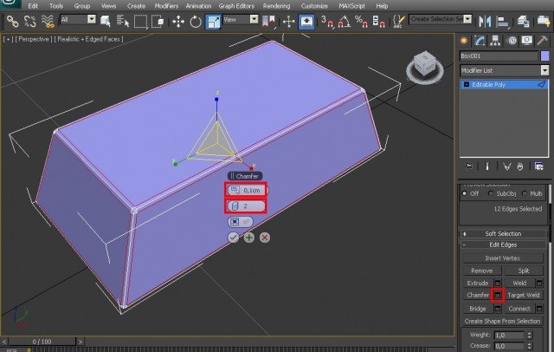Expand the Soft Selection rollout
554x352 pixels.
coord(504,233)
